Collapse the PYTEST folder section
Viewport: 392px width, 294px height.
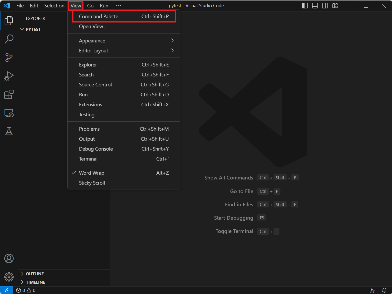click(x=33, y=29)
